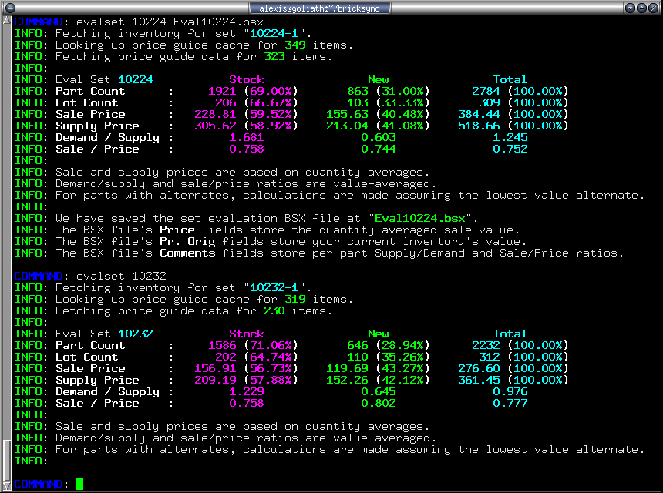Click the close slash titlebar button
The image size is (663, 493).
tap(654, 8)
